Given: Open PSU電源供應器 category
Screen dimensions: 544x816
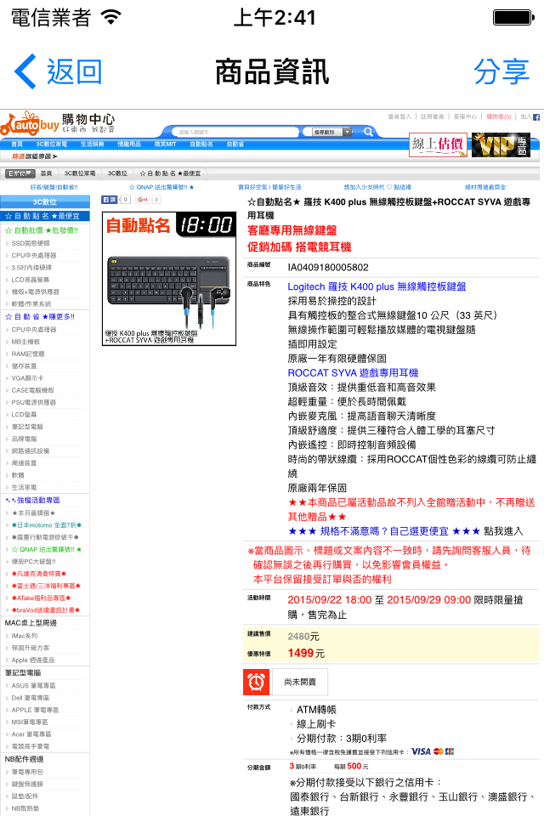Looking at the screenshot, I should click(x=33, y=402).
